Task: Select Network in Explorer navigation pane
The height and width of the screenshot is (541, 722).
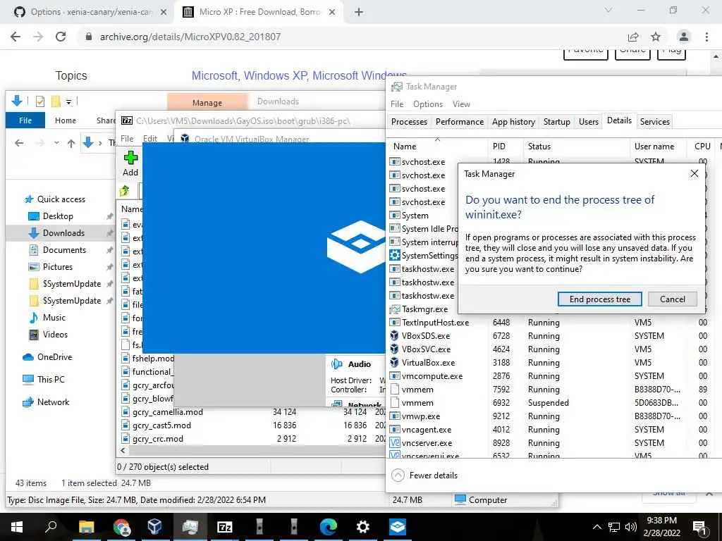Action: pos(53,402)
